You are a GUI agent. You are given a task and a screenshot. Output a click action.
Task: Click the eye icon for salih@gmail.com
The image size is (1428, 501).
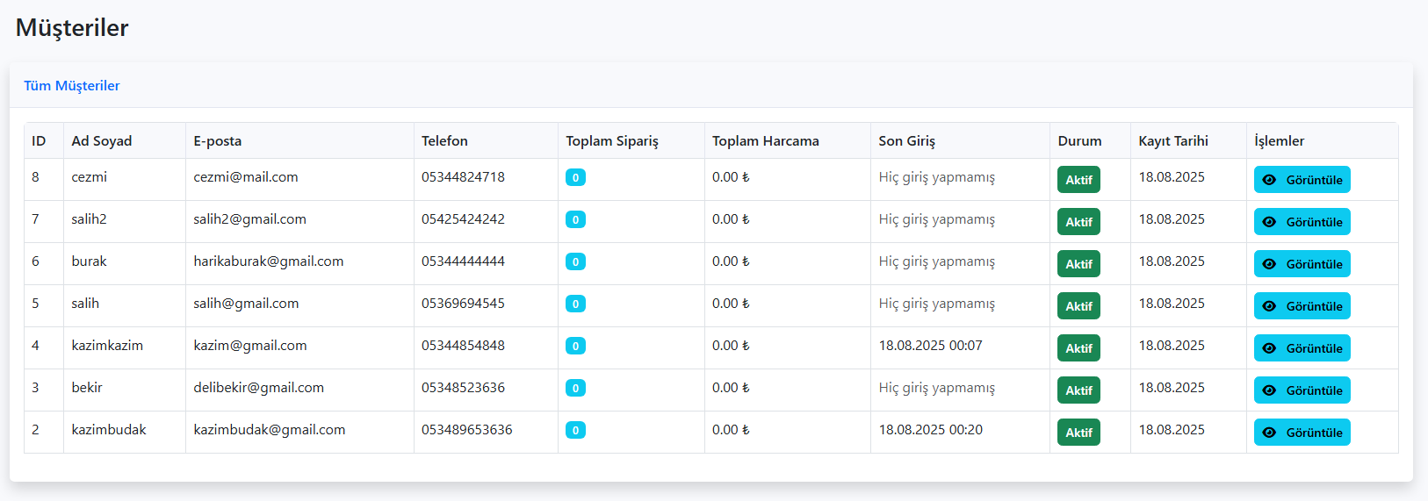[x=1269, y=306]
